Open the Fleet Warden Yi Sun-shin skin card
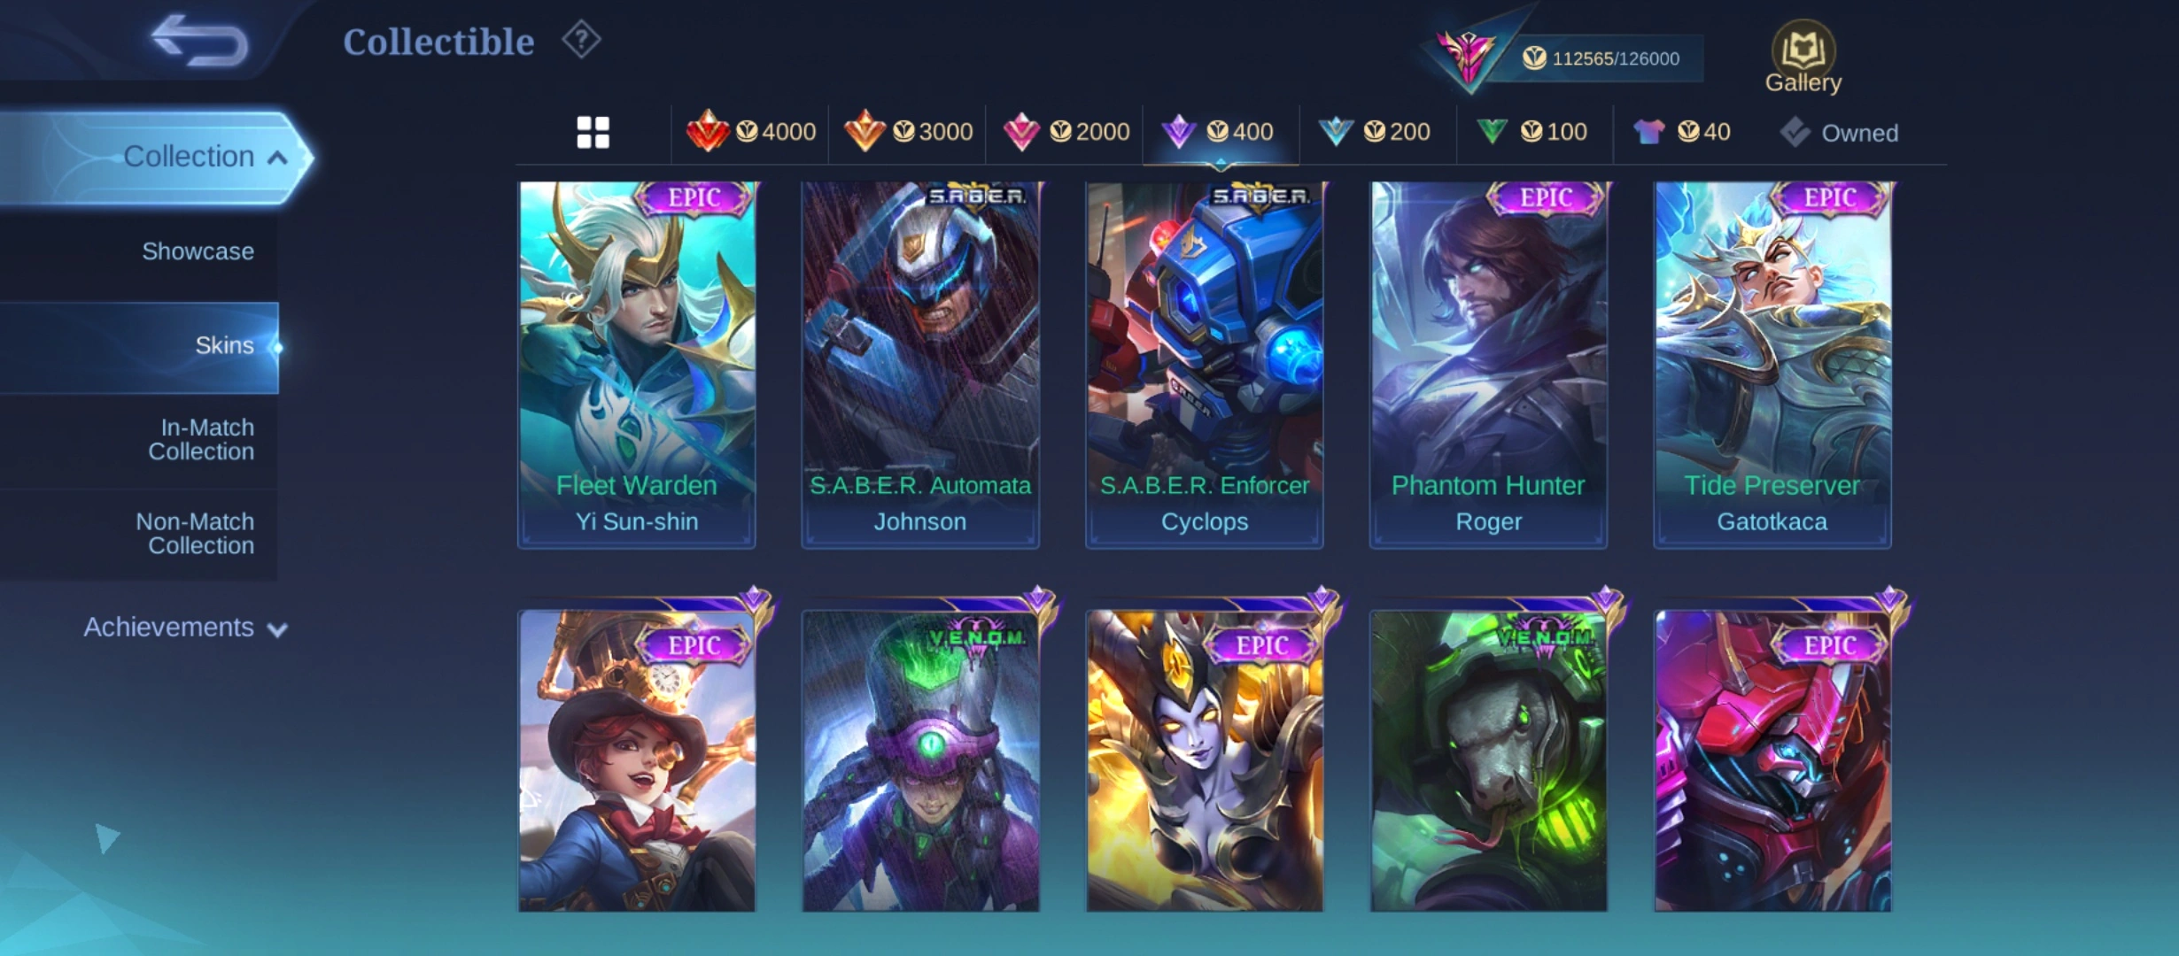 [x=637, y=365]
